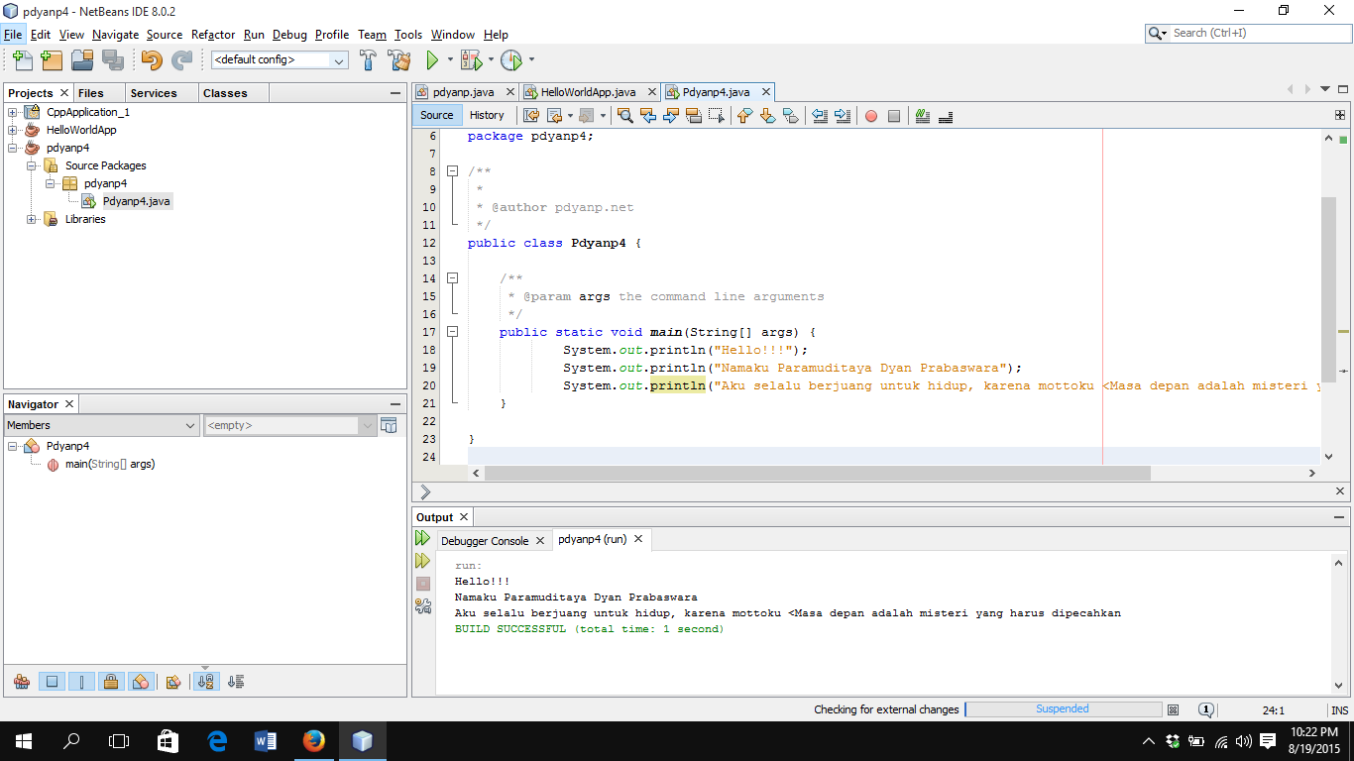1354x761 pixels.
Task: Click the Previous Bookmark up-arrow icon
Action: (744, 116)
